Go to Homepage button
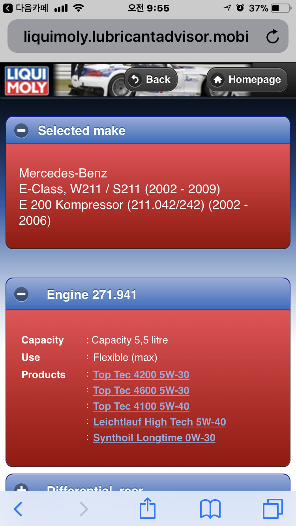This screenshot has height=526, width=296. (247, 80)
